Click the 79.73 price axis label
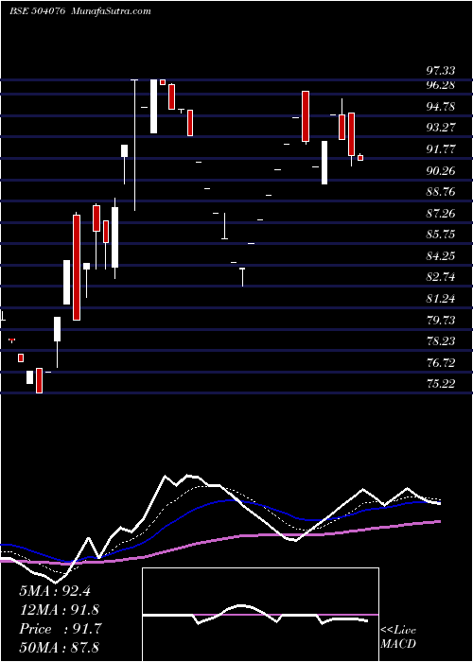The width and height of the screenshot is (473, 662). pyautogui.click(x=441, y=320)
